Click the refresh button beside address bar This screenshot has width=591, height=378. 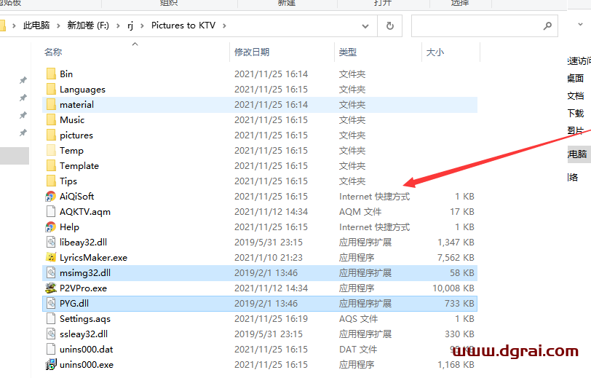pos(390,25)
